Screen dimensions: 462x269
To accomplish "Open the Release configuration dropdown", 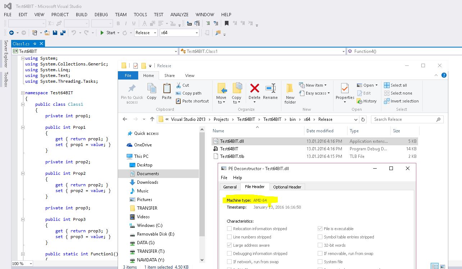I will (146, 33).
